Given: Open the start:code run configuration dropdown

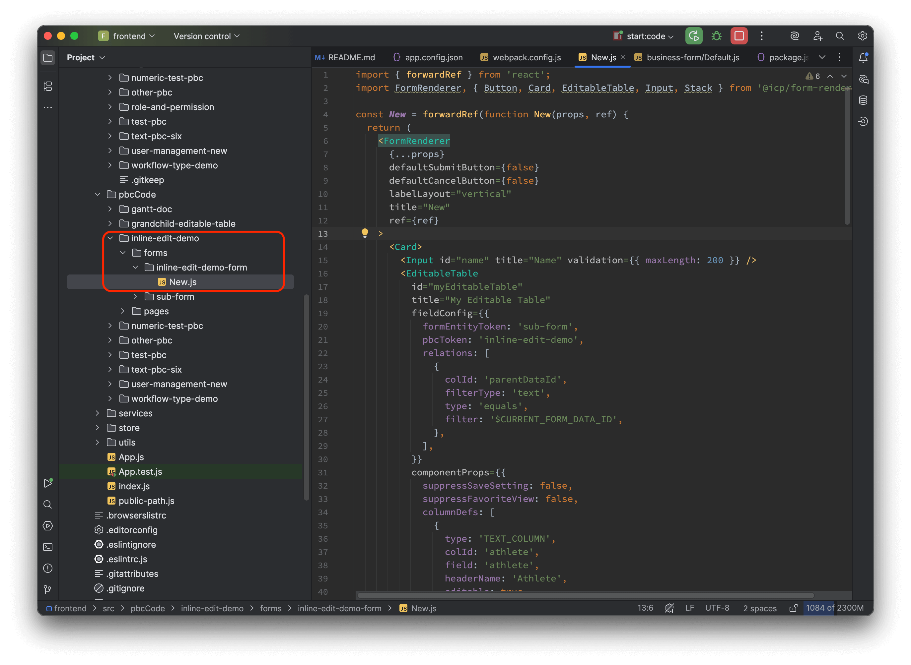Looking at the screenshot, I should click(643, 36).
